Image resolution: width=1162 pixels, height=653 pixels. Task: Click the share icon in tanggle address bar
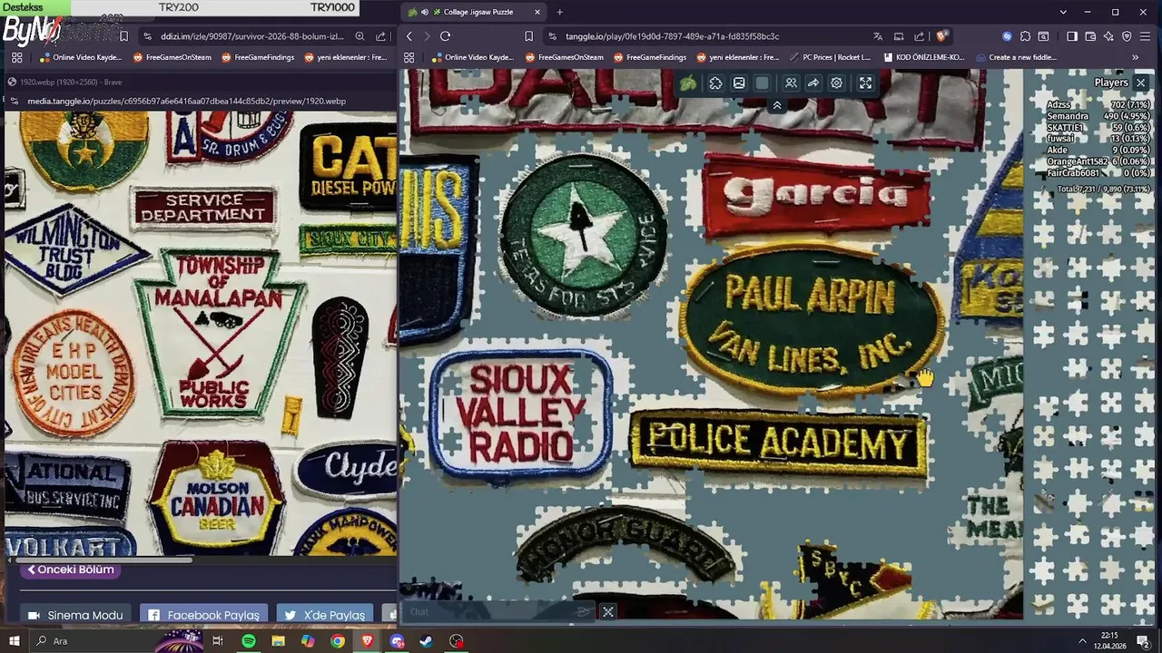tap(919, 36)
